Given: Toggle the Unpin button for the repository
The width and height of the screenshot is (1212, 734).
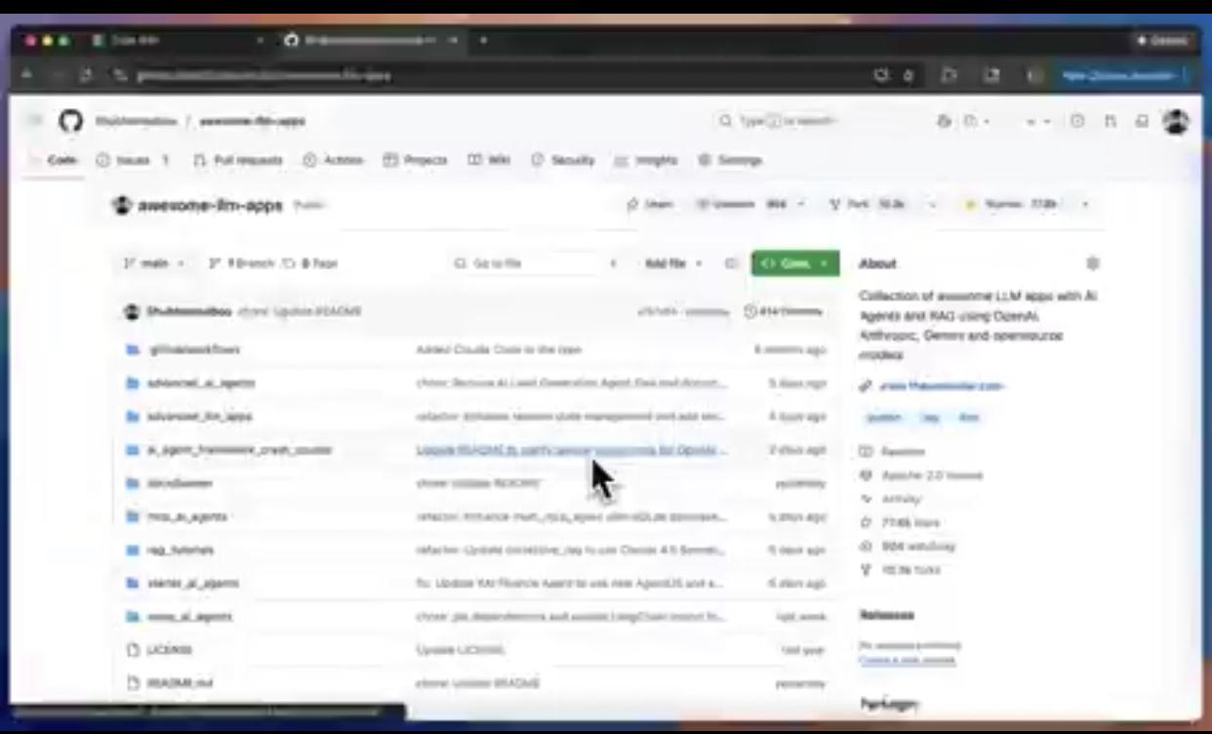Looking at the screenshot, I should tap(651, 205).
